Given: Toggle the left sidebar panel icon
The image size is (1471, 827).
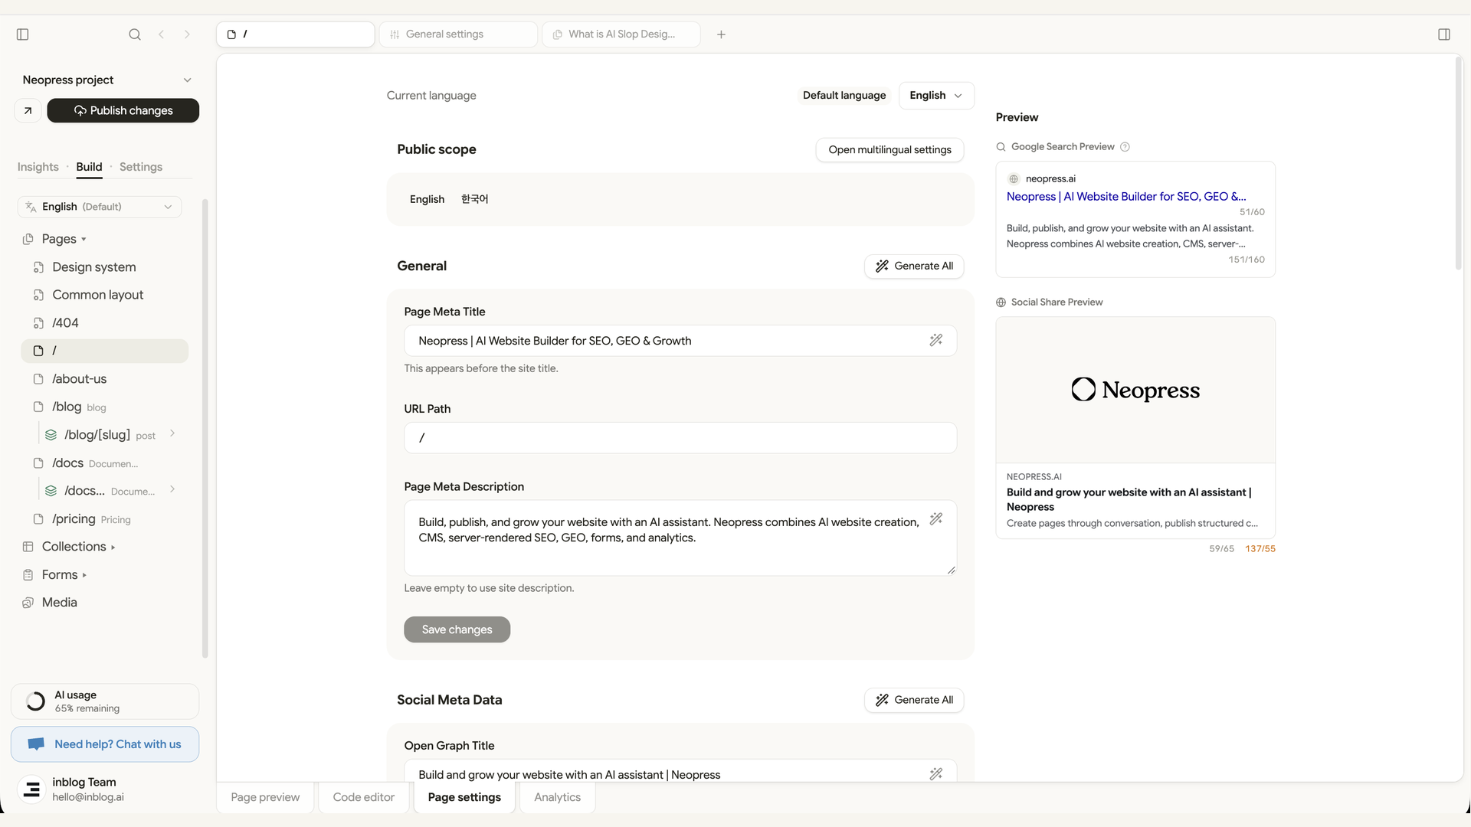Looking at the screenshot, I should pyautogui.click(x=23, y=34).
